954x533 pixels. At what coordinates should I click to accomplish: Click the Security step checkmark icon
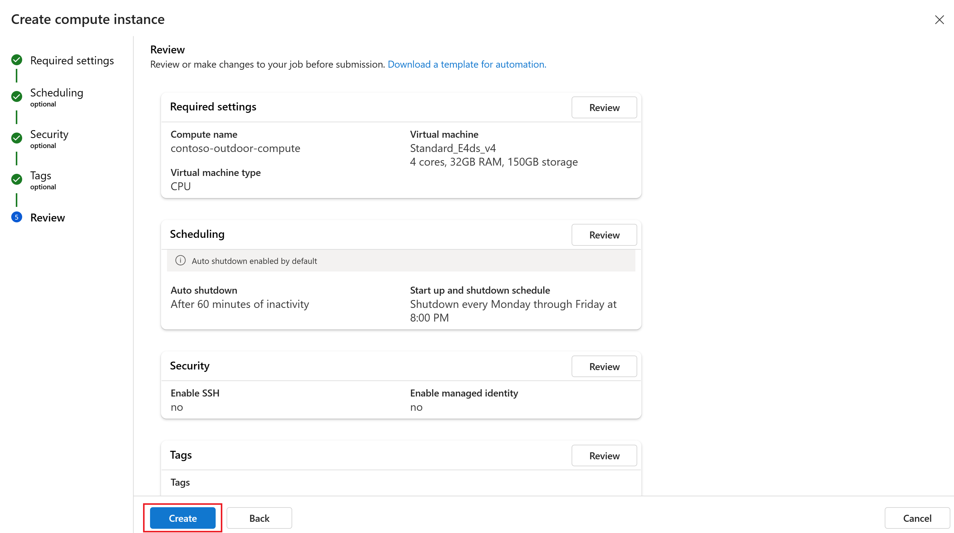coord(17,138)
